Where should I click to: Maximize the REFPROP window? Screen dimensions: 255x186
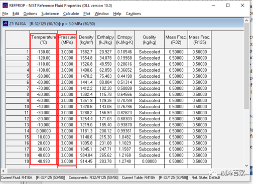click(x=228, y=6)
